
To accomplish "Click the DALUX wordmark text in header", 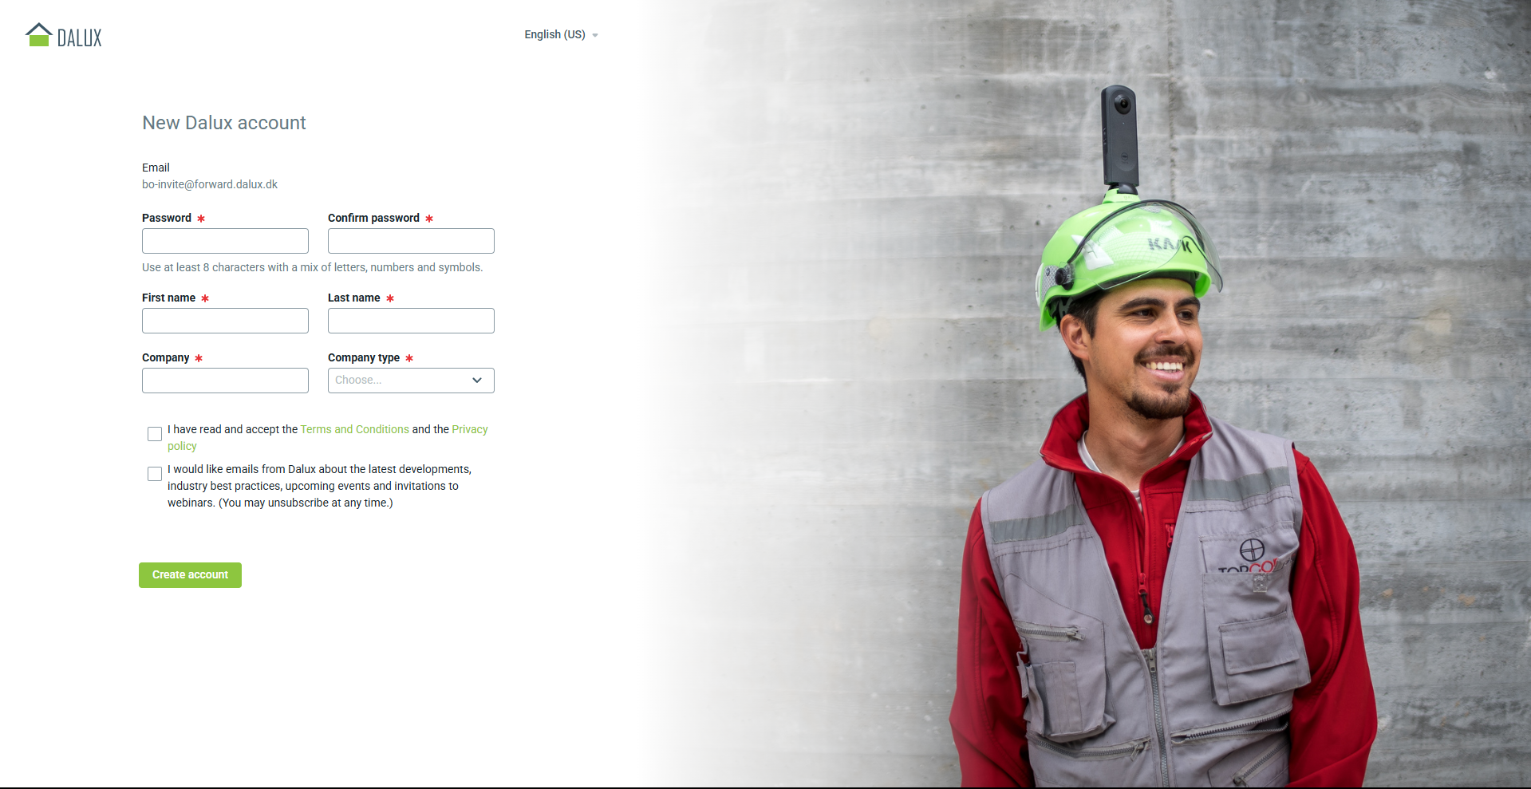I will tap(80, 38).
